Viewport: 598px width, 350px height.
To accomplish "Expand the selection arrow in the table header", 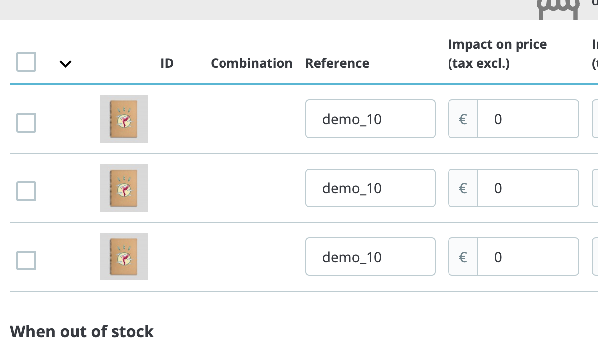I will [65, 63].
